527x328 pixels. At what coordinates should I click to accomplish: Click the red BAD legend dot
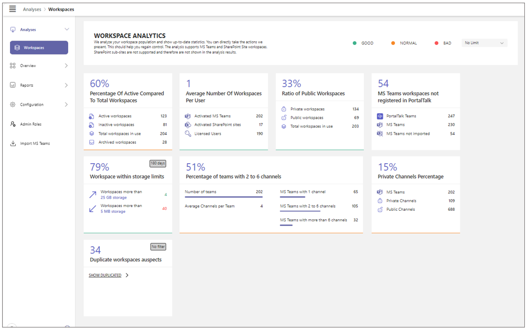pyautogui.click(x=436, y=43)
